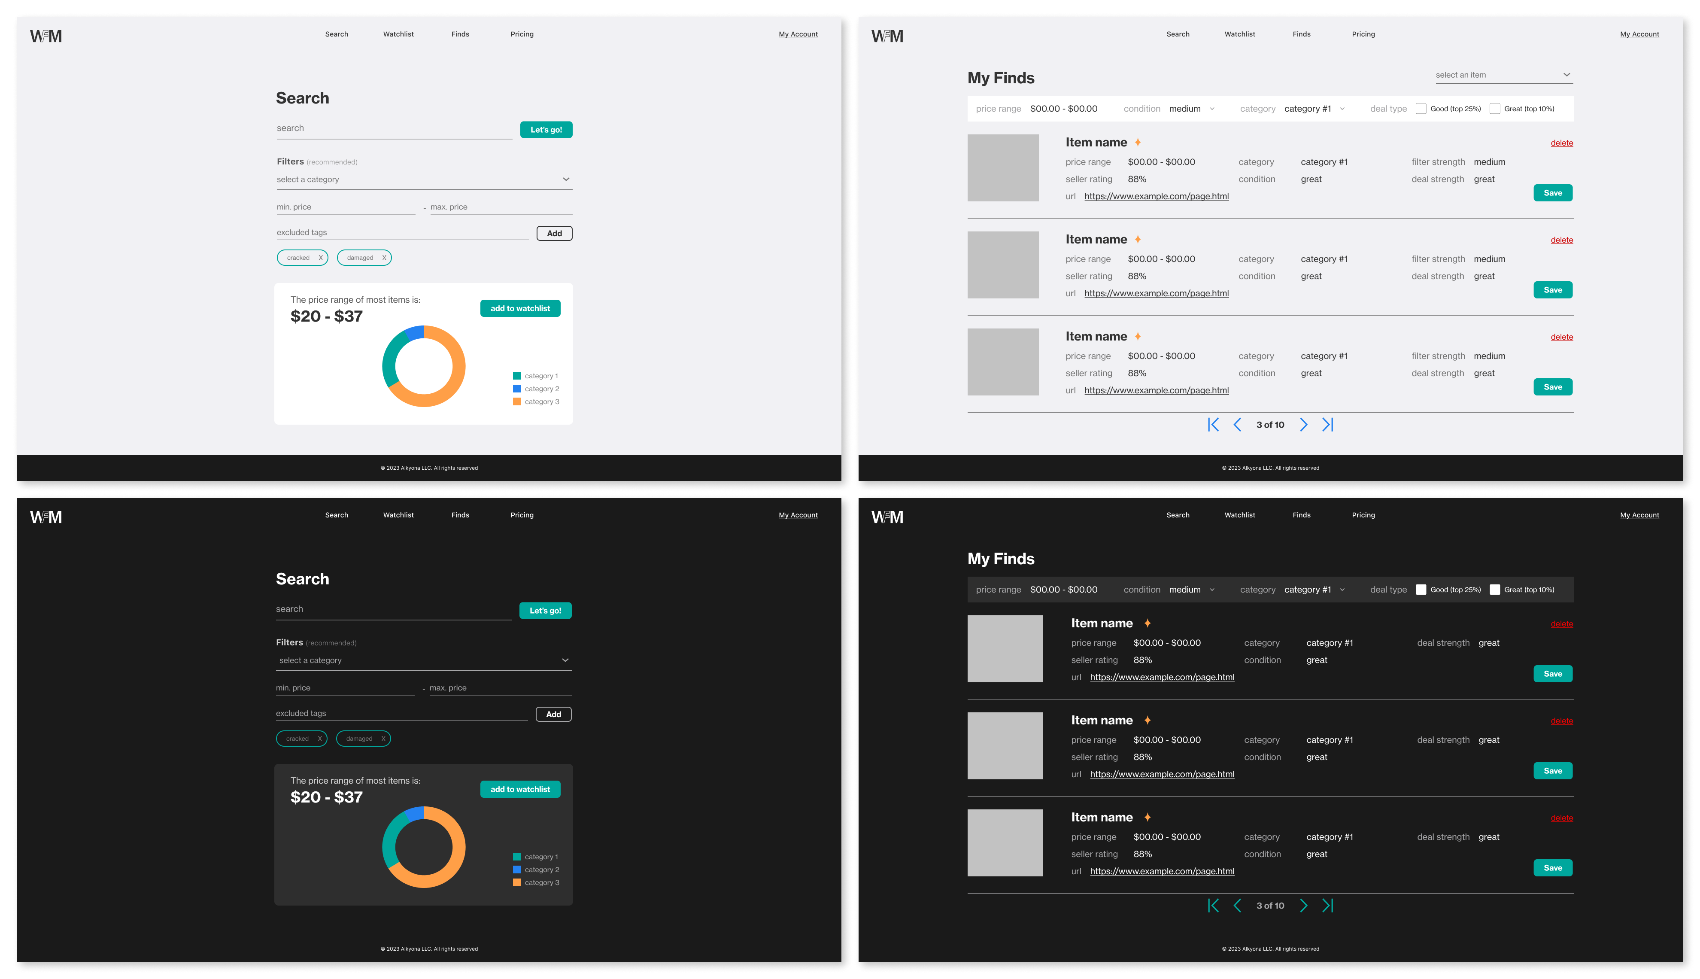Open Watchlist nav item in dark My Finds page

[x=1239, y=515]
